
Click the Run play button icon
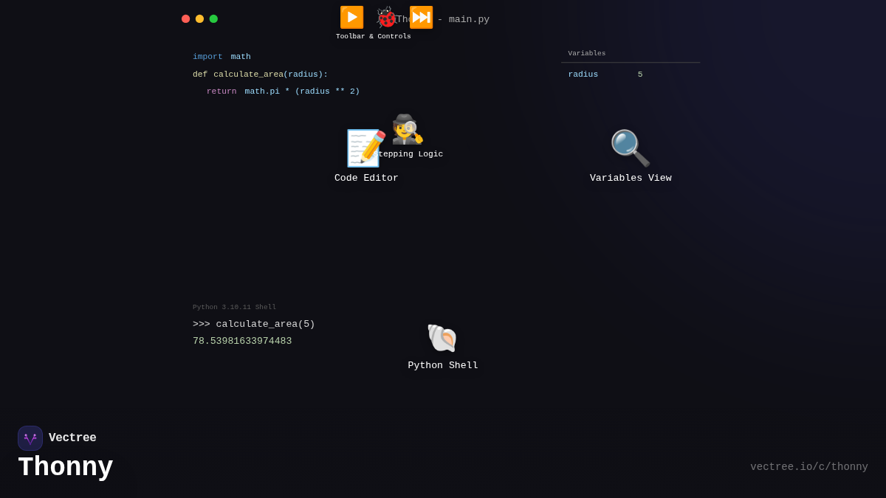pyautogui.click(x=351, y=17)
